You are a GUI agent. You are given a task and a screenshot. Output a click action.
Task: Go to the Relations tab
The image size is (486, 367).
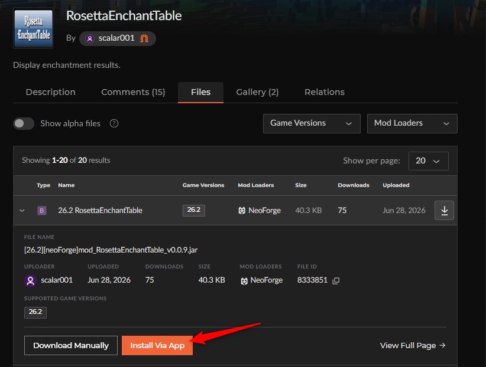coord(325,92)
